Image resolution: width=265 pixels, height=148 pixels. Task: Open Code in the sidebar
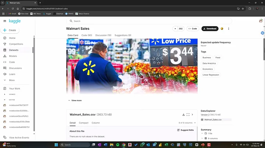tap(12, 62)
